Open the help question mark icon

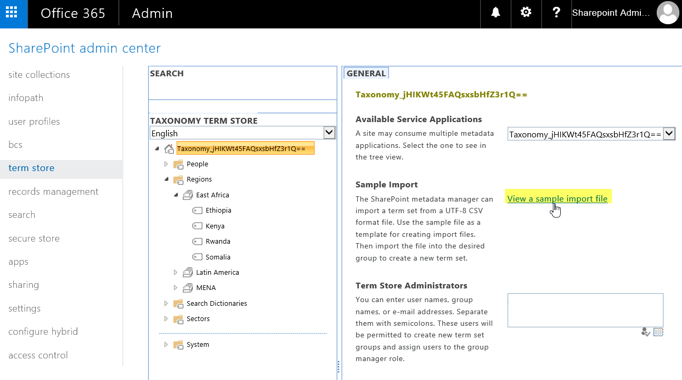coord(556,13)
